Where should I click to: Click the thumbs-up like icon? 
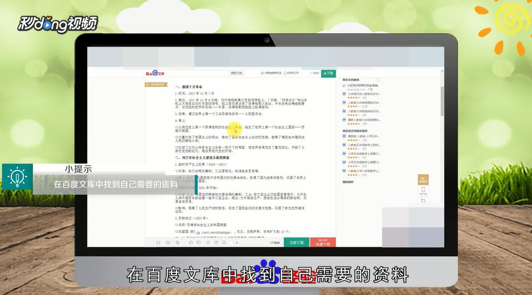(x=191, y=242)
